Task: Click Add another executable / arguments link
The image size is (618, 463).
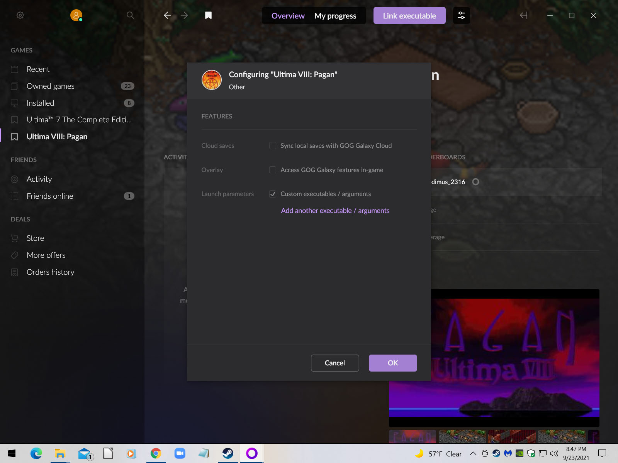Action: coord(335,211)
